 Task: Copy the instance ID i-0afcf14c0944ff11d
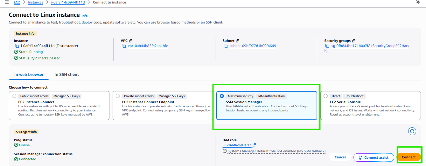17,46
